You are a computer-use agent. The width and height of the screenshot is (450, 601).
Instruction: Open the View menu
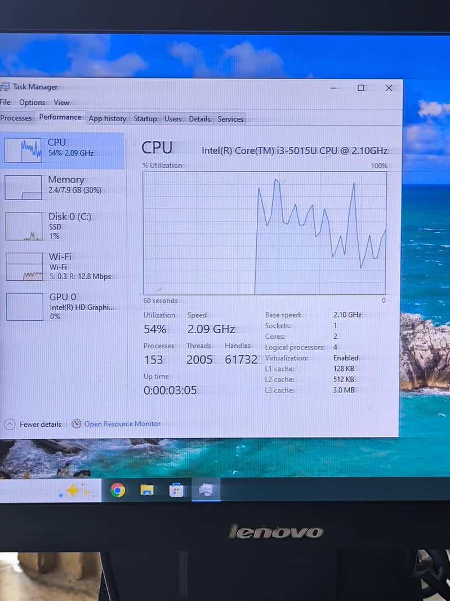[61, 103]
